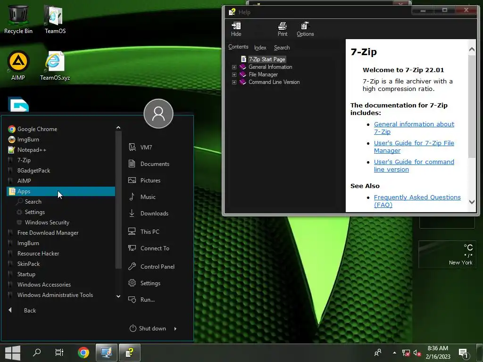This screenshot has width=483, height=362.
Task: Expand the Windows Accessories folder
Action: click(x=61, y=284)
